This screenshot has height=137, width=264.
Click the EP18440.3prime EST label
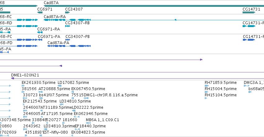(90, 126)
